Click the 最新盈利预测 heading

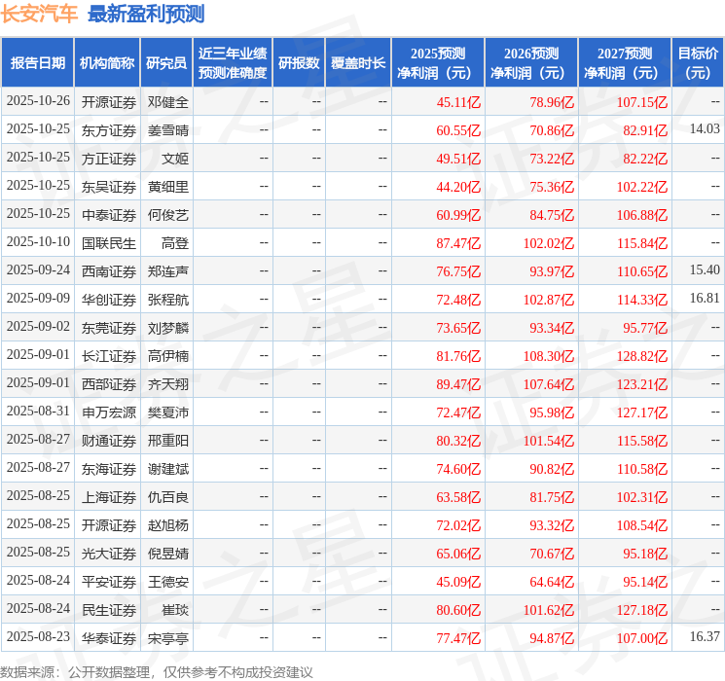click(146, 14)
